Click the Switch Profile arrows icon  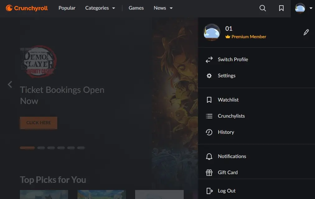[x=209, y=60]
